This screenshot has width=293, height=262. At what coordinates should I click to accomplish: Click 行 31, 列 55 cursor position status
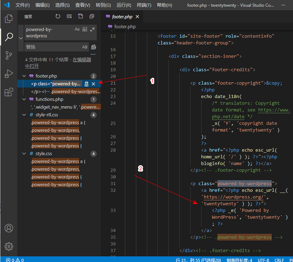pyautogui.click(x=198, y=260)
